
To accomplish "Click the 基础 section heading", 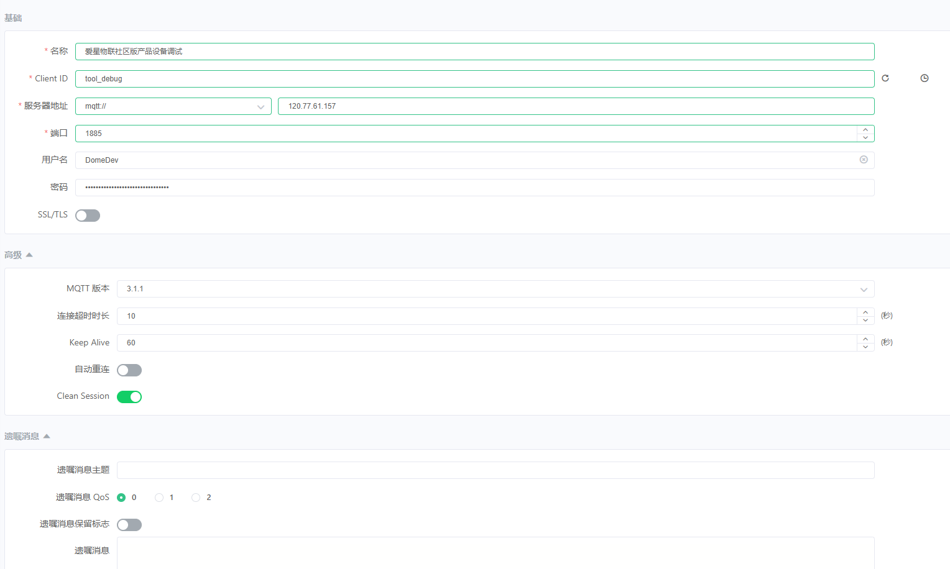I will 13,18.
